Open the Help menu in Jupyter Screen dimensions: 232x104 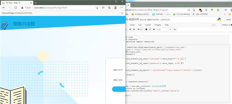pos(167,25)
